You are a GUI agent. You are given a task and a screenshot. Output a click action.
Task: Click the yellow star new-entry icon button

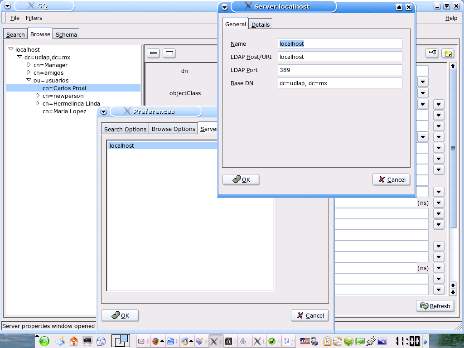coord(448,53)
